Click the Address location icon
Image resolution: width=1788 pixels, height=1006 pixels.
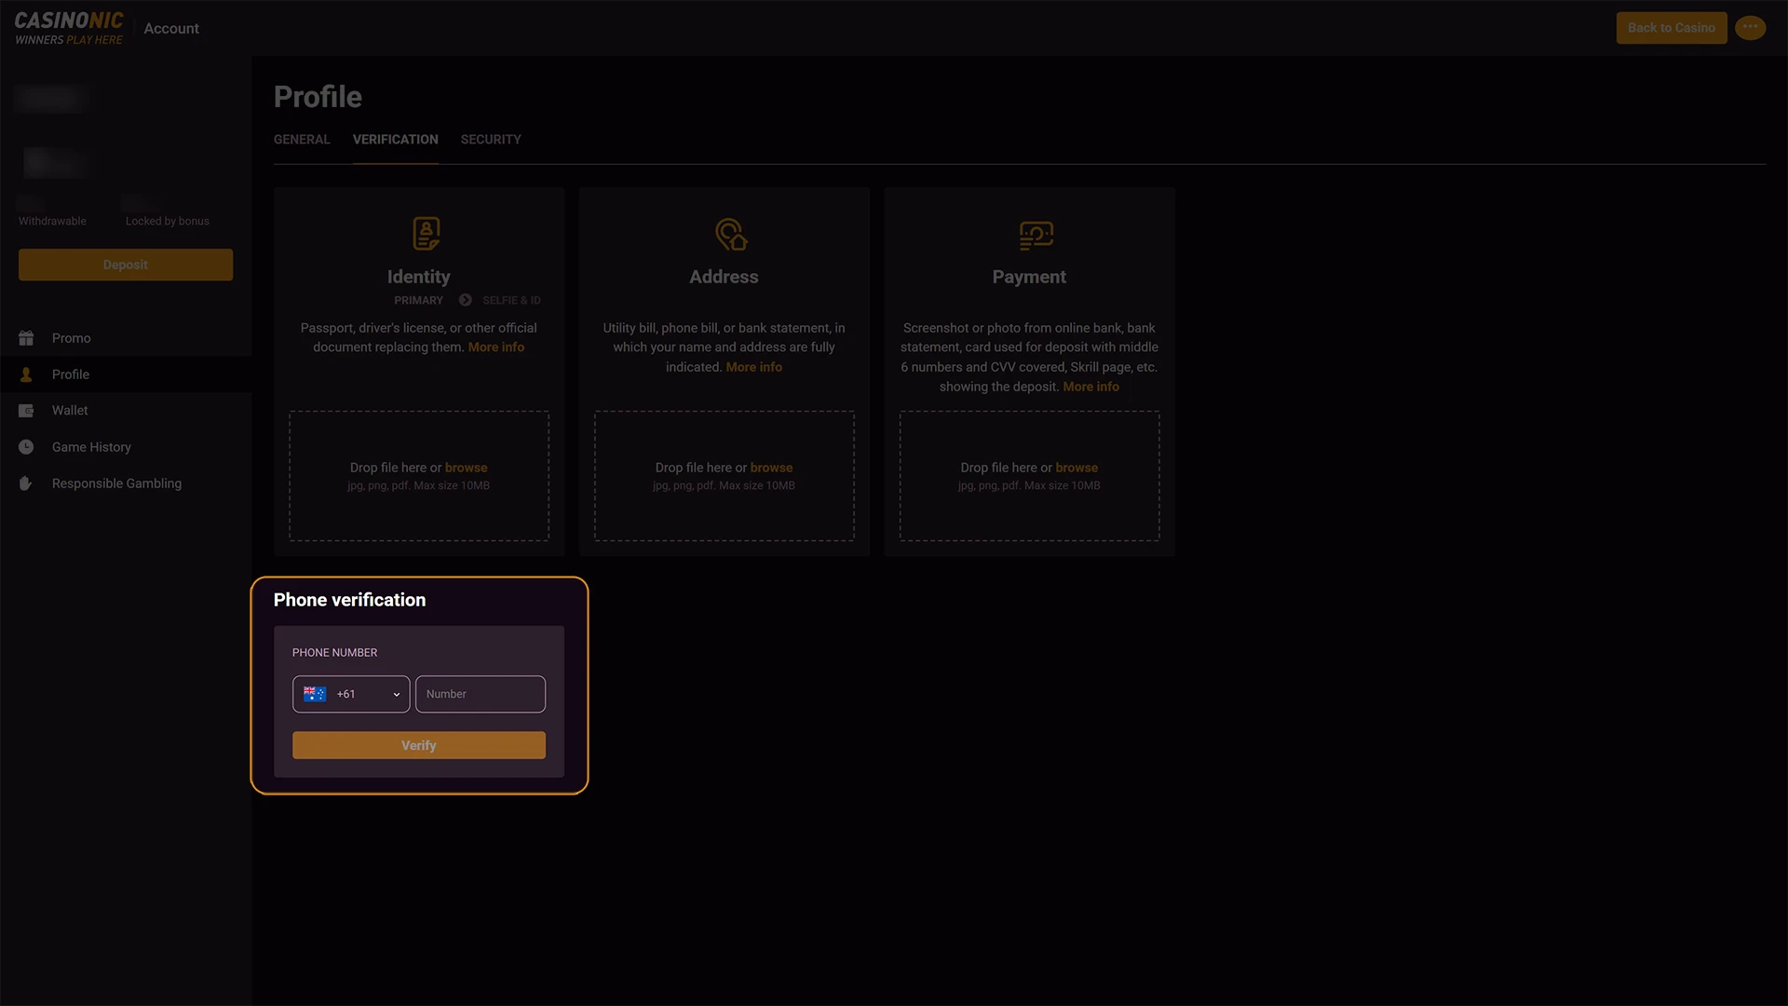(731, 234)
